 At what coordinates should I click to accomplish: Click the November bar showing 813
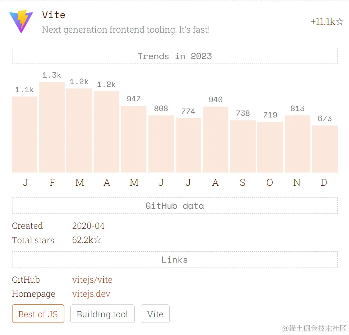point(298,144)
